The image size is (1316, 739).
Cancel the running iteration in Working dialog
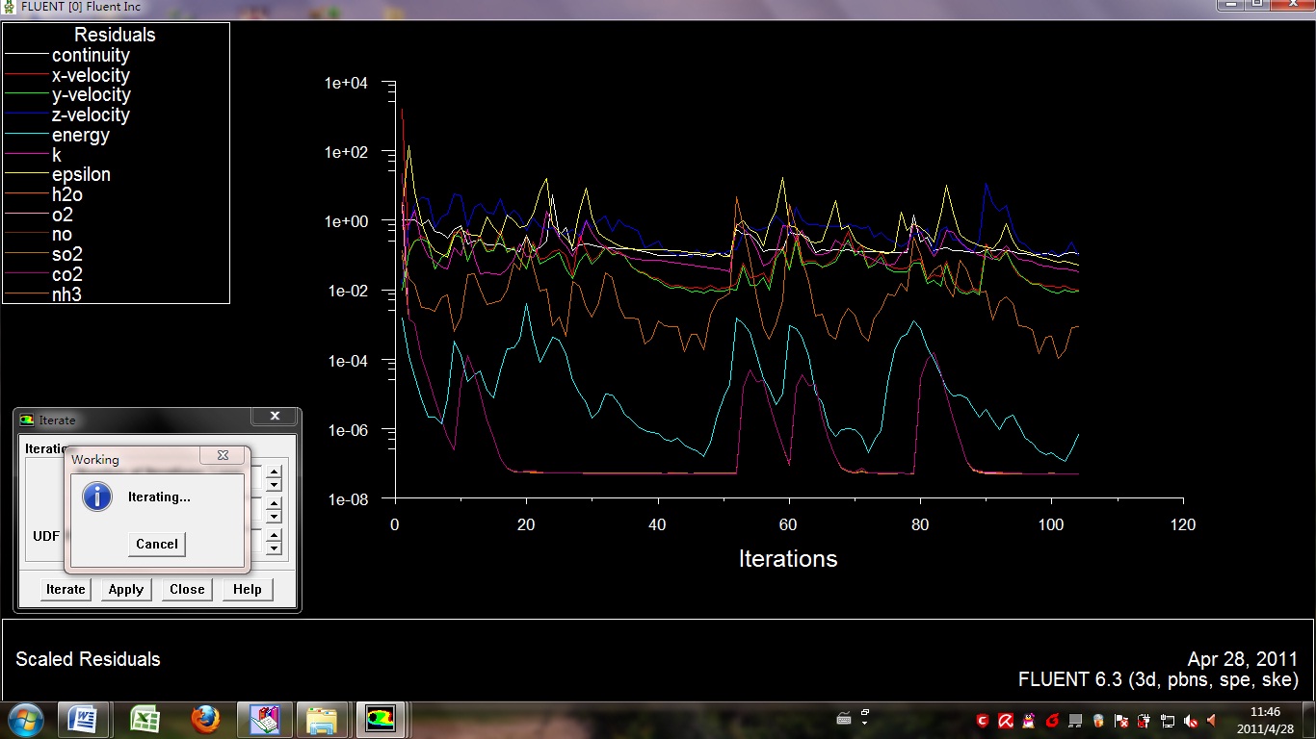pyautogui.click(x=156, y=544)
